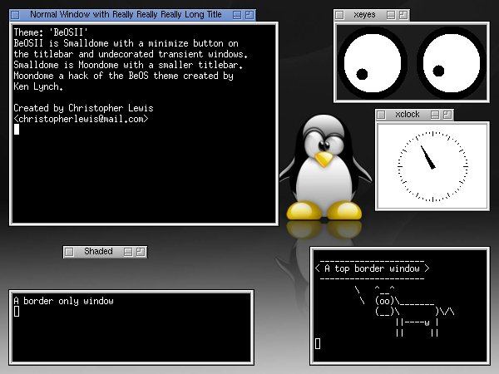Minimize the xclock window
This screenshot has height=374, width=499.
(435, 115)
